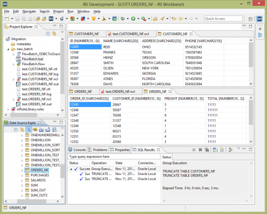
Task: Select the metadata folder
Action: click(24, 44)
